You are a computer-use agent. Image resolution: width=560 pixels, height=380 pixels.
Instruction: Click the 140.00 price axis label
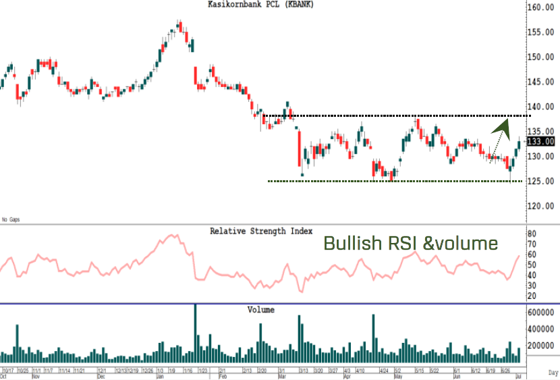[x=540, y=107]
